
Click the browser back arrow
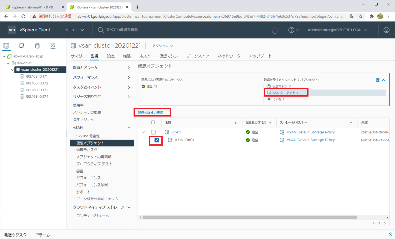[7, 16]
